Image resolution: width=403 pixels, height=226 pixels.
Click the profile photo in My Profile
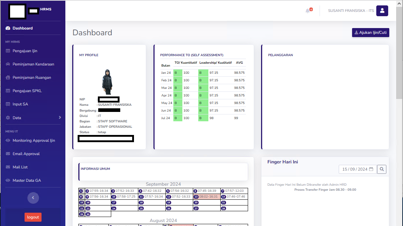click(108, 82)
